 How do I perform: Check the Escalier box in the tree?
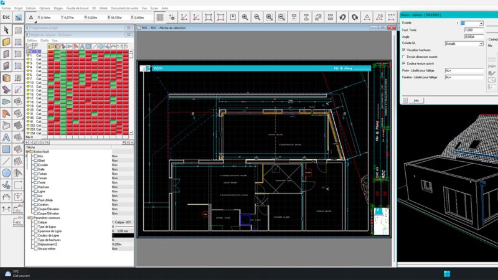pos(35,165)
